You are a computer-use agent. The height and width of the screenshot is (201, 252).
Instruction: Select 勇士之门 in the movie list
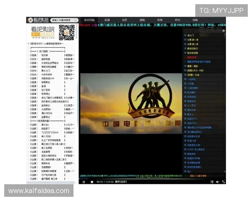click(46, 71)
